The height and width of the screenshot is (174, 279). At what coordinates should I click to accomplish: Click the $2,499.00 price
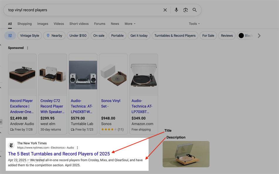[19, 118]
